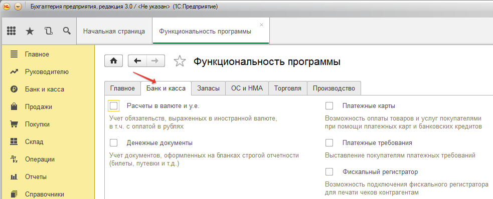Switch to the Главное settings tab

(x=122, y=88)
